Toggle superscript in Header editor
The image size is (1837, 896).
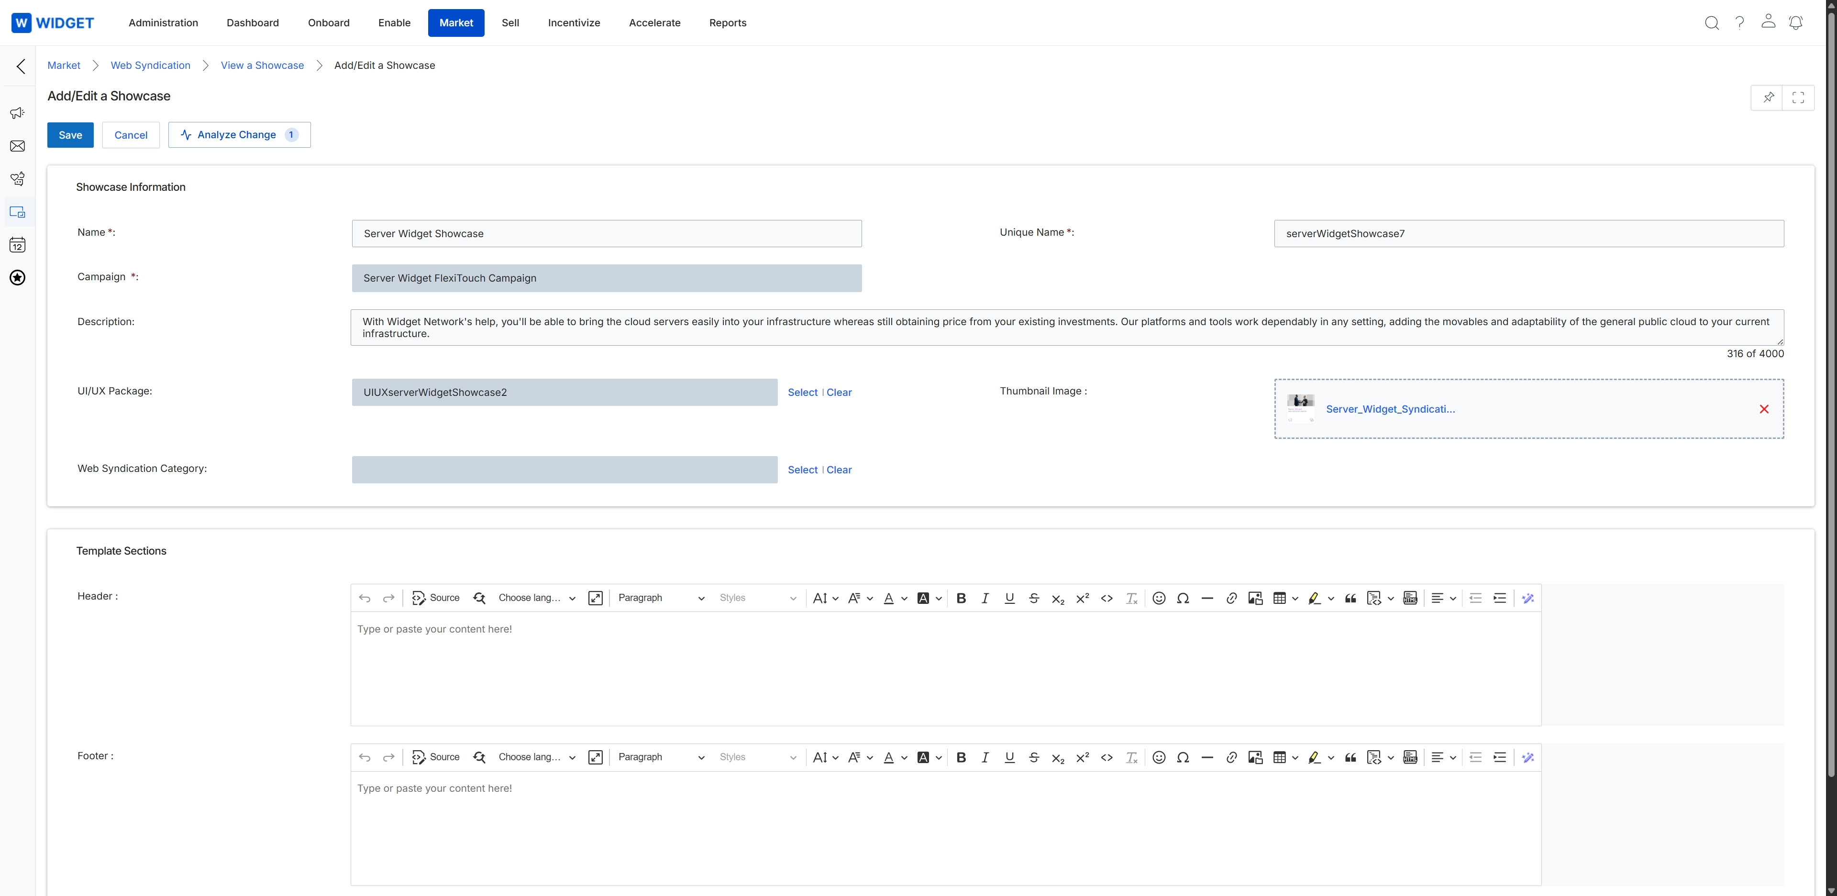pyautogui.click(x=1083, y=598)
